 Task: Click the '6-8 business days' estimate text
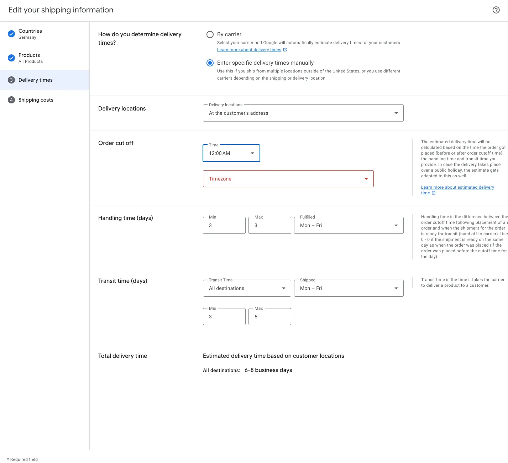pos(268,370)
